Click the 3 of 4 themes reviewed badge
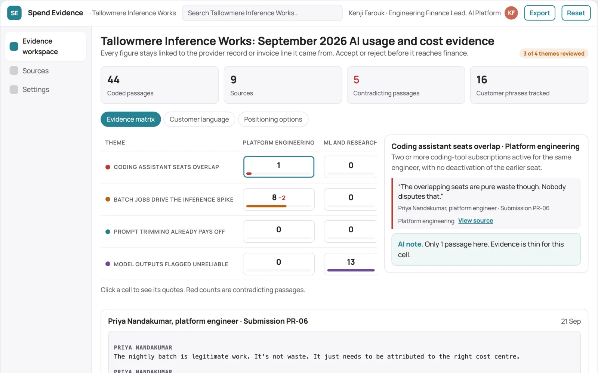Image resolution: width=598 pixels, height=373 pixels. pyautogui.click(x=554, y=53)
